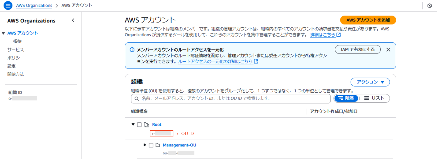The width and height of the screenshot is (437, 159).
Task: Expand the Management-OU tree node
Action: (x=145, y=145)
